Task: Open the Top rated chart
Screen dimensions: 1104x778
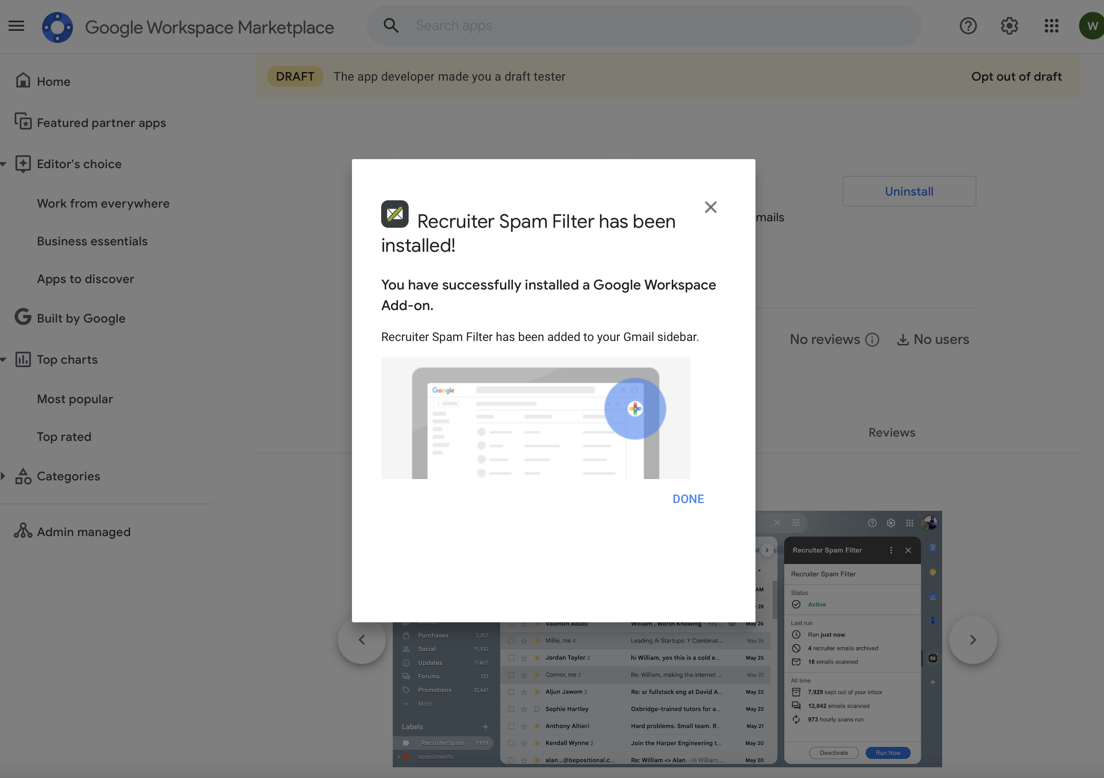Action: pos(64,437)
